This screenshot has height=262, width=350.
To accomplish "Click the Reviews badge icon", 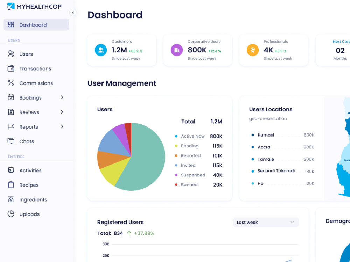I will (11, 112).
